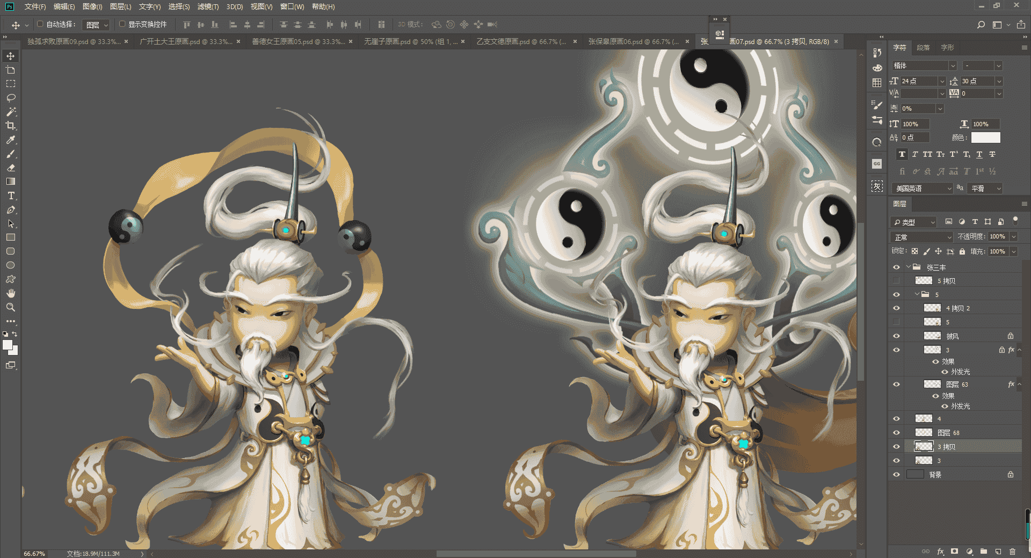
Task: Select the 3 拷贝 layer thumbnail
Action: click(x=924, y=446)
